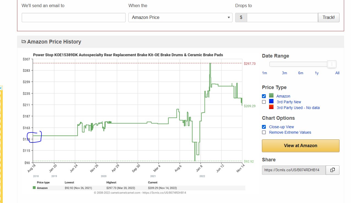Open the View at Amazon button
Image resolution: width=351 pixels, height=203 pixels.
[301, 146]
